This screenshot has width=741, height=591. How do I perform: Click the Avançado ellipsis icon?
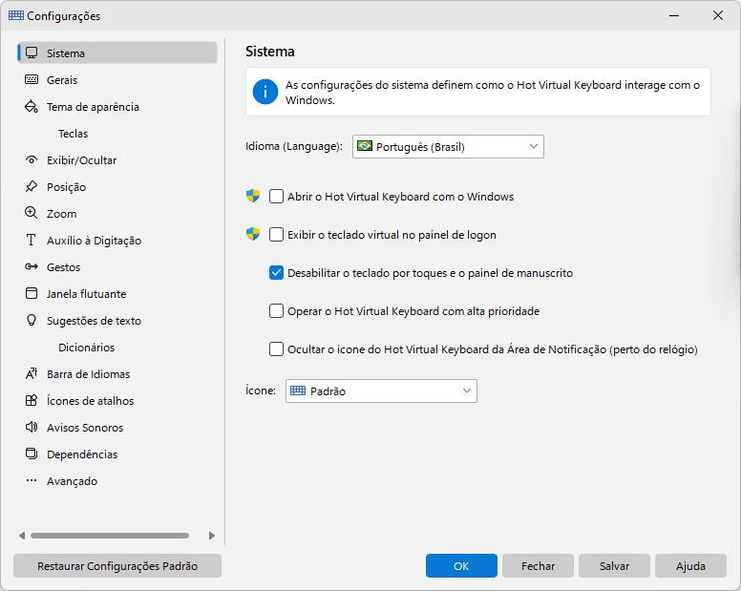[x=32, y=480]
